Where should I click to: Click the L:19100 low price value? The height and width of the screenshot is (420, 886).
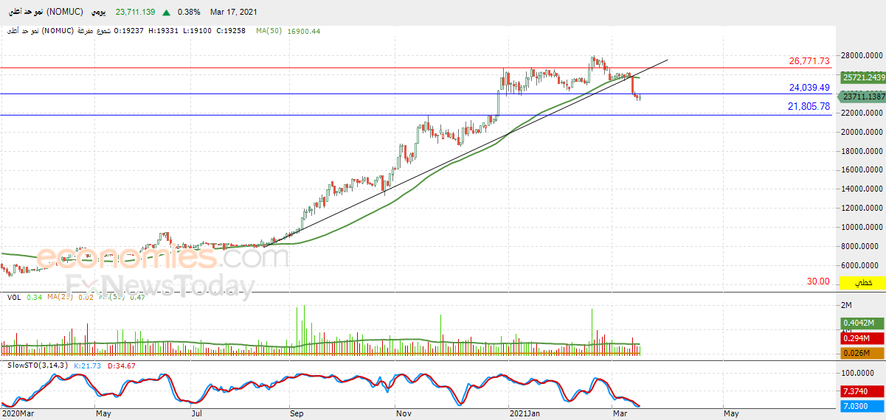click(195, 31)
